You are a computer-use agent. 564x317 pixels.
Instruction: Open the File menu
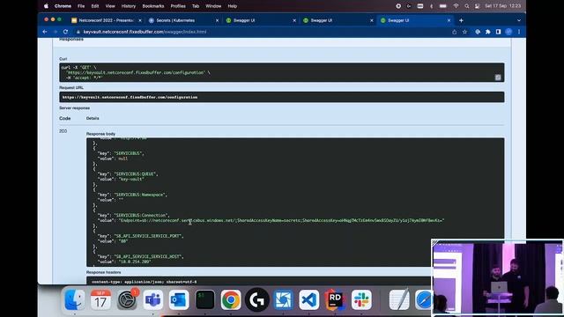click(x=81, y=6)
